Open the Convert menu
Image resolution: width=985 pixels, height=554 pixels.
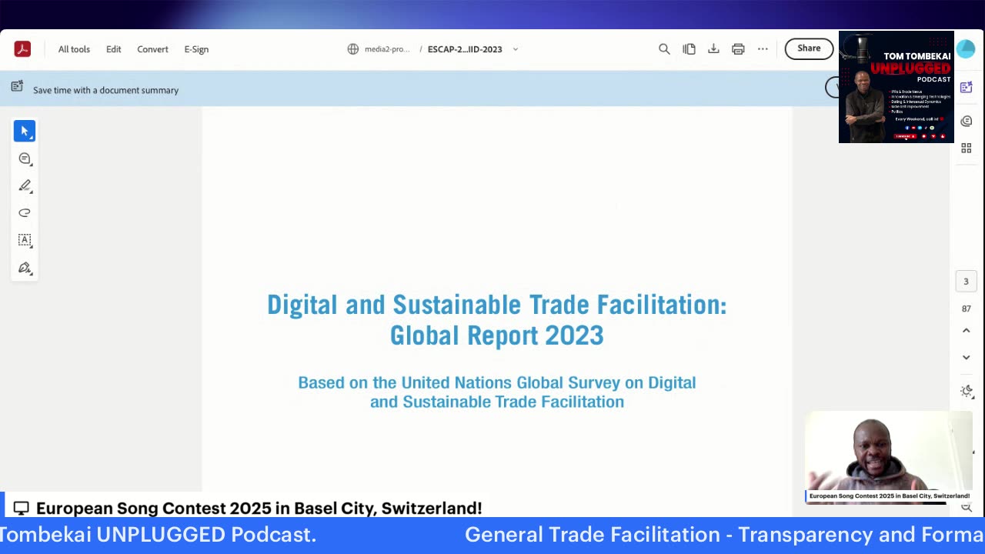152,49
